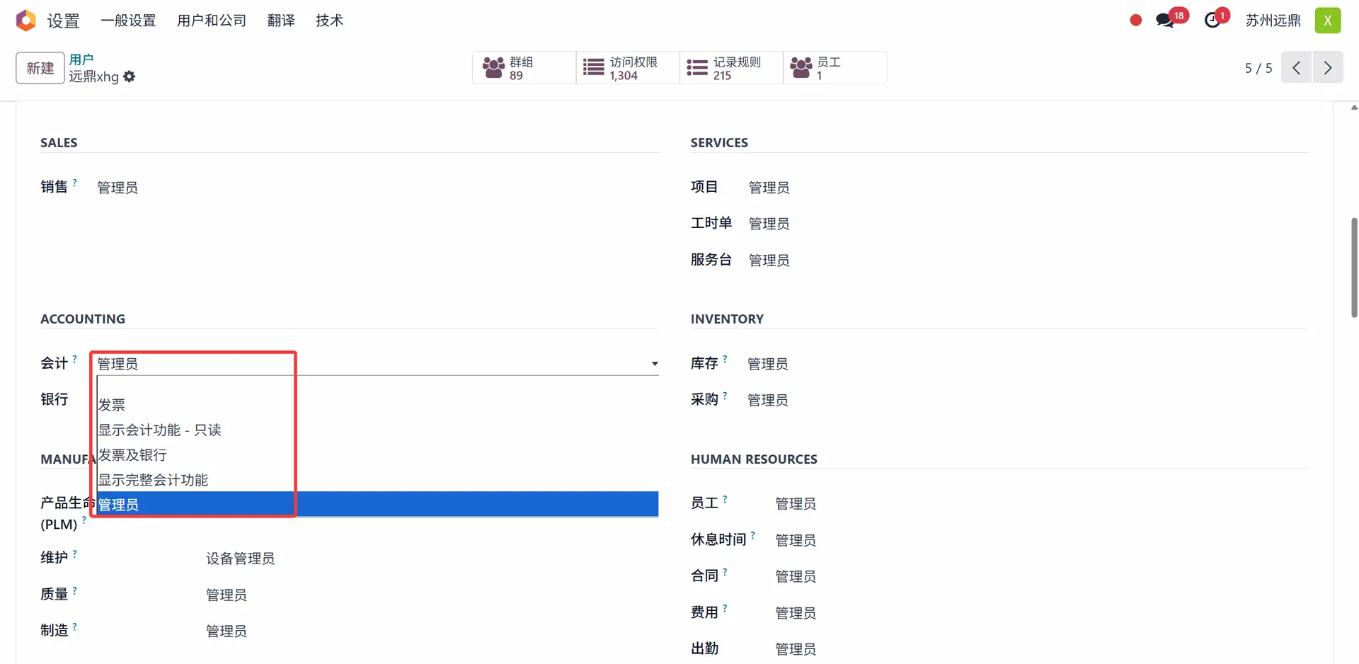Screen dimensions: 1359x664
Task: Click the green user avatar icon
Action: point(1328,21)
